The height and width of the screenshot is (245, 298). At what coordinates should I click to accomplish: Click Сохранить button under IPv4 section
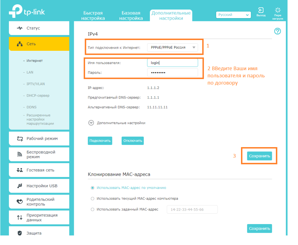(x=260, y=156)
